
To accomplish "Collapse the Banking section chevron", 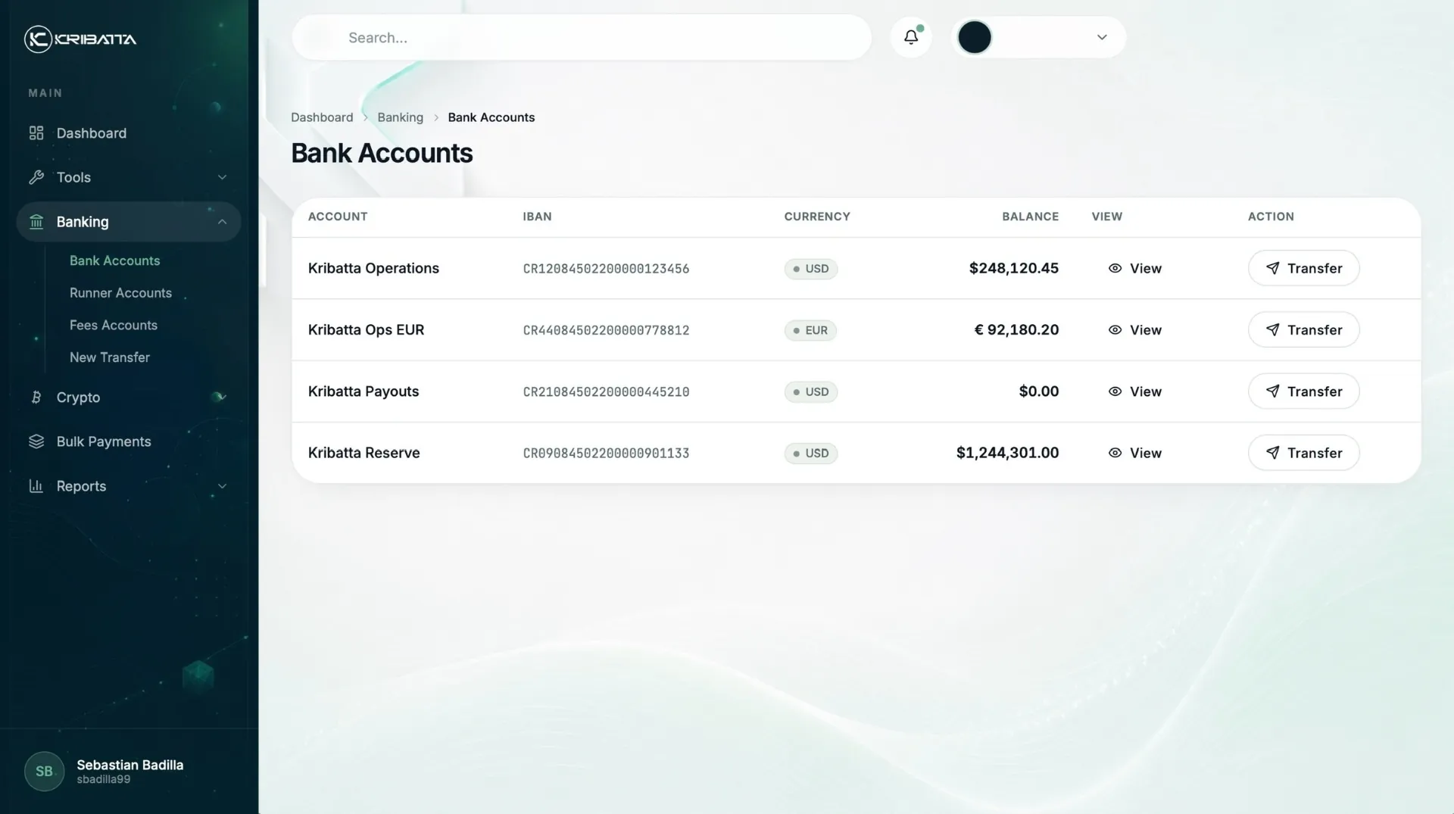I will (222, 222).
